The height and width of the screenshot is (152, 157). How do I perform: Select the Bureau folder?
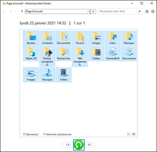pyautogui.click(x=31, y=38)
